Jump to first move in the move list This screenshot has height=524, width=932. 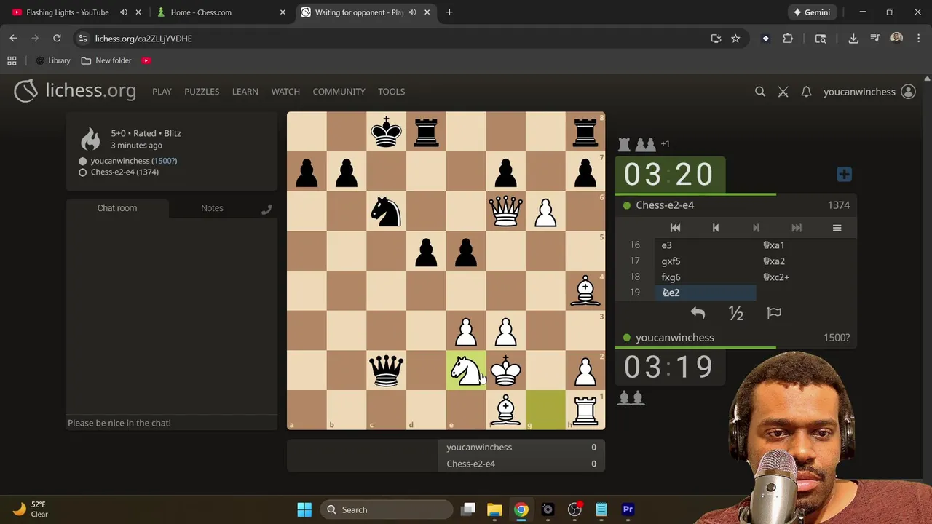point(675,228)
